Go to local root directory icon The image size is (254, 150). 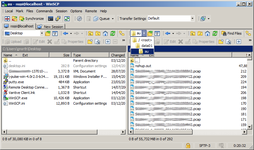[x=98, y=33]
